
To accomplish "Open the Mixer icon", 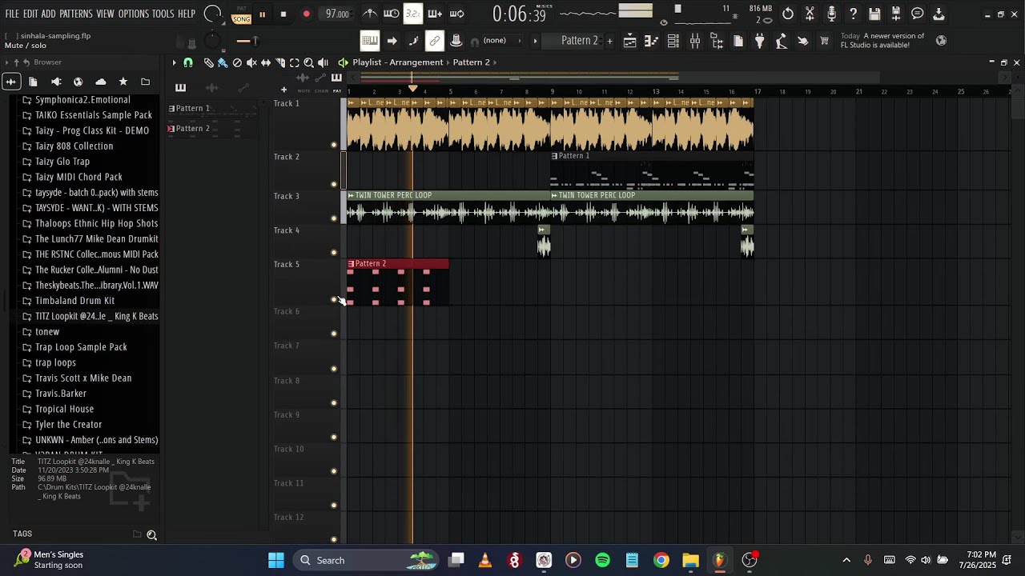I will pos(695,41).
